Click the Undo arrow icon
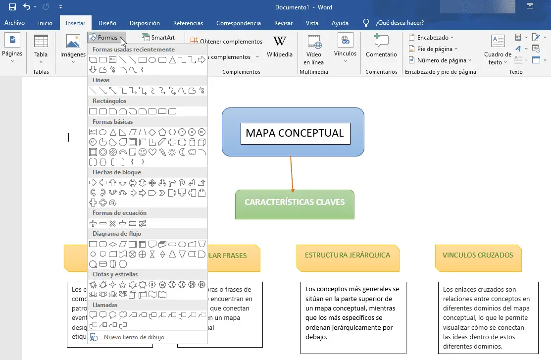 (x=27, y=6)
